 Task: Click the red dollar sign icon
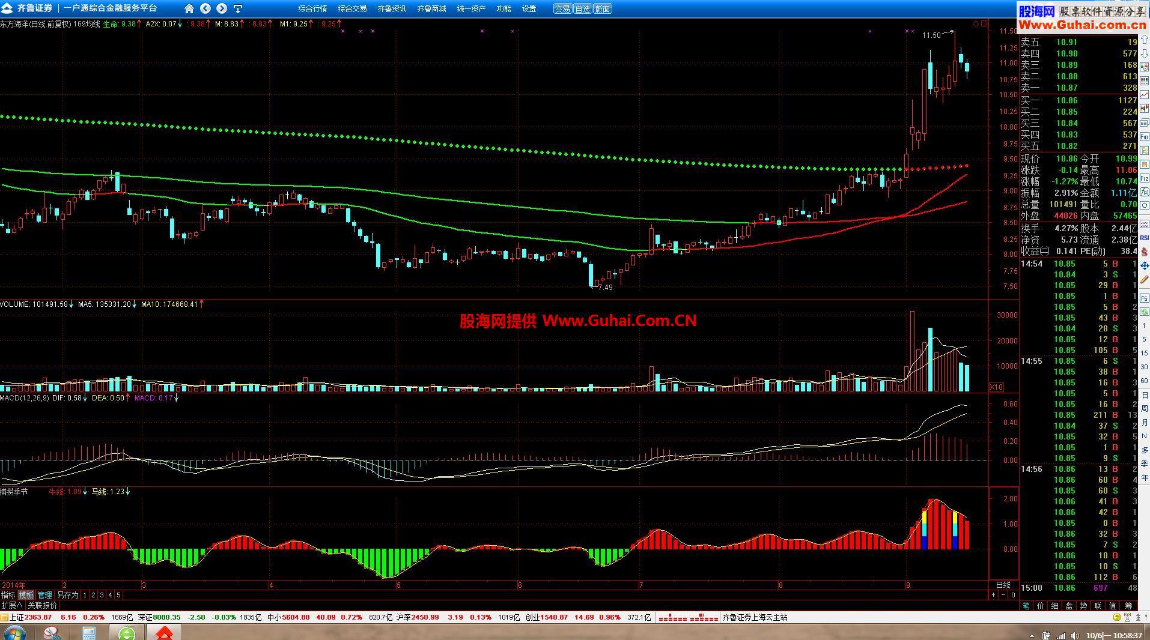(1144, 251)
